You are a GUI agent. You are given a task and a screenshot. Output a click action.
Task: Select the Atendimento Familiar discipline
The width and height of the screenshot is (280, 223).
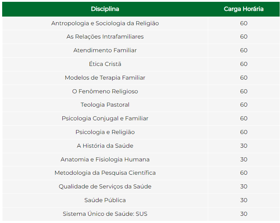tap(105, 50)
